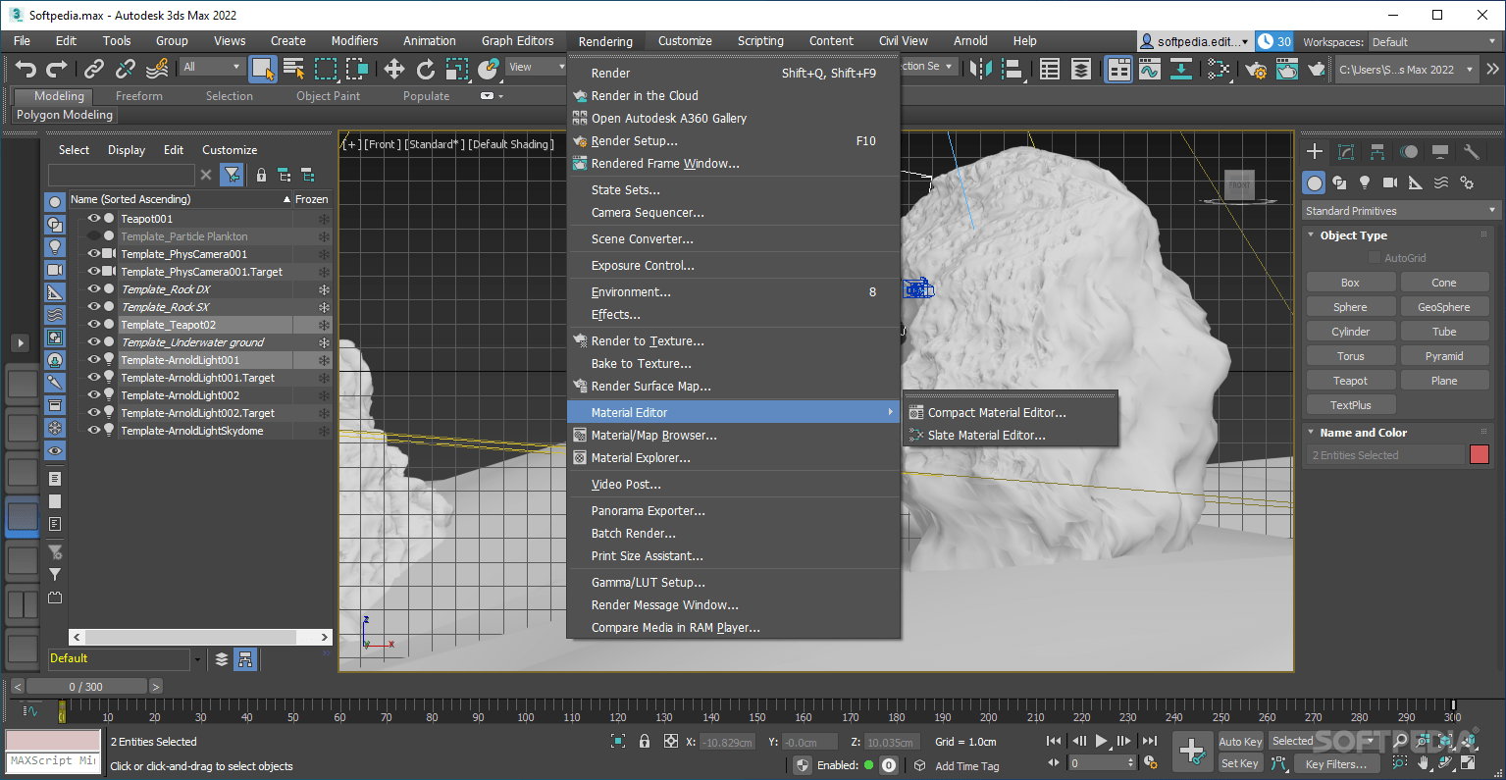The height and width of the screenshot is (780, 1506).
Task: Open the Render Setup teapot icon in toolbar
Action: pos(1256,70)
